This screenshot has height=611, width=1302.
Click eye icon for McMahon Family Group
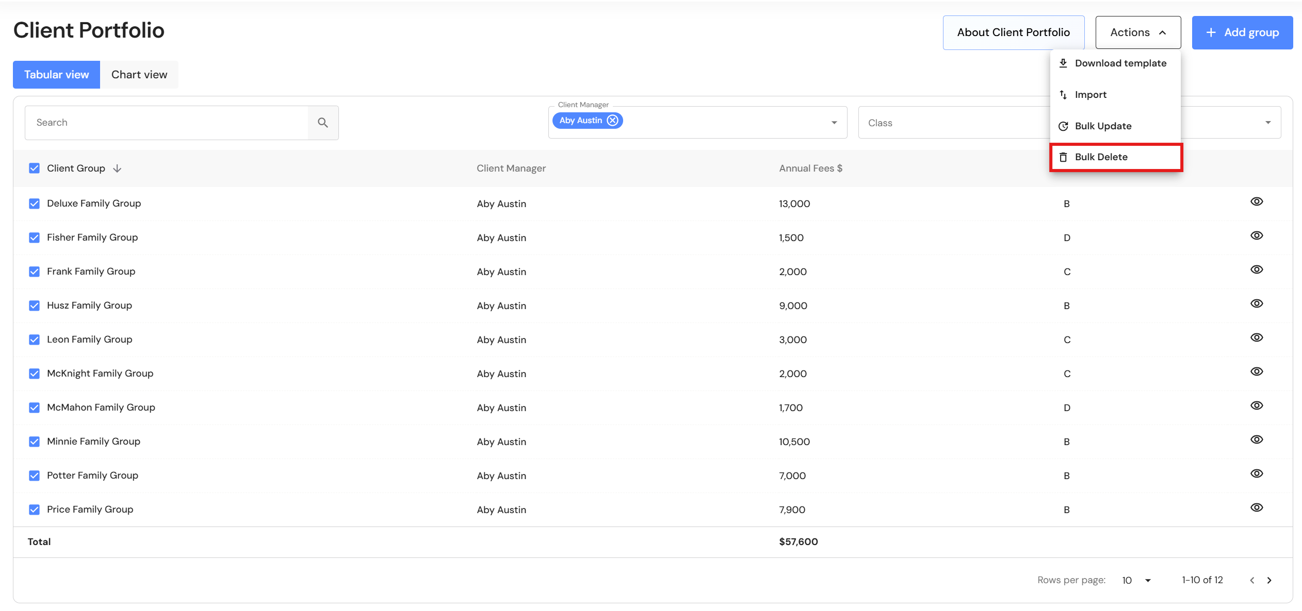point(1257,405)
